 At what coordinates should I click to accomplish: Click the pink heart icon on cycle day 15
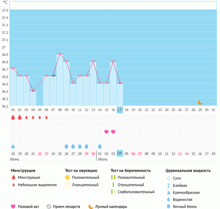pyautogui.click(x=106, y=132)
